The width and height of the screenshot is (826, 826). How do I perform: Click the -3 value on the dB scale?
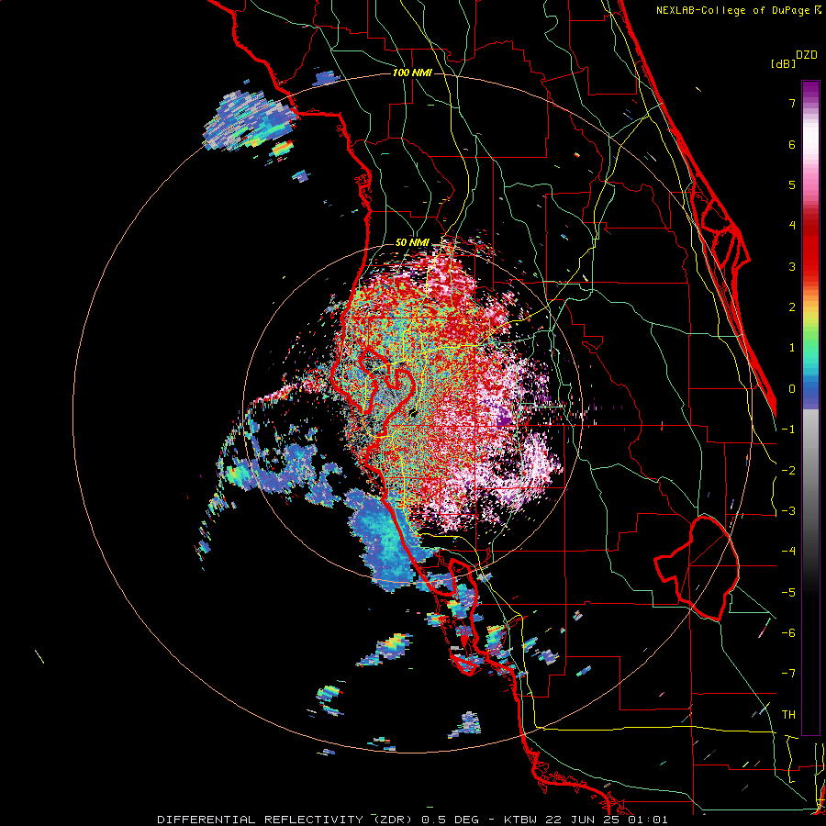788,510
